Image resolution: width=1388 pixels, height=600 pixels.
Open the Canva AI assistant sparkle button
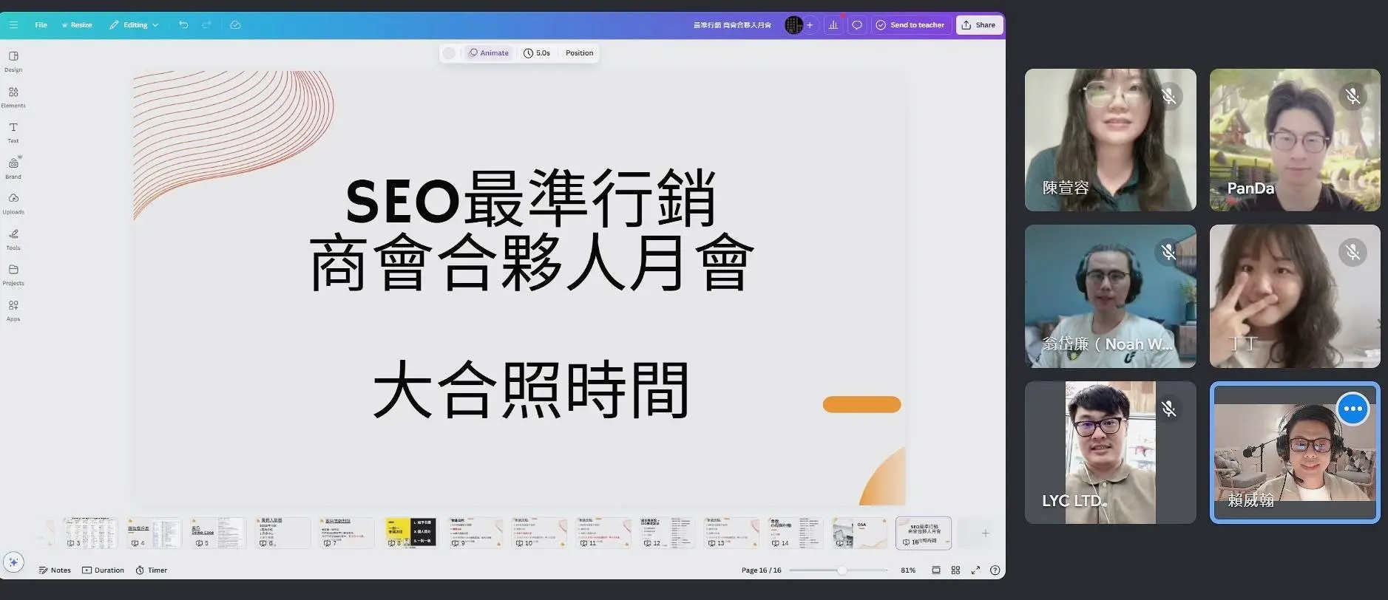tap(13, 562)
